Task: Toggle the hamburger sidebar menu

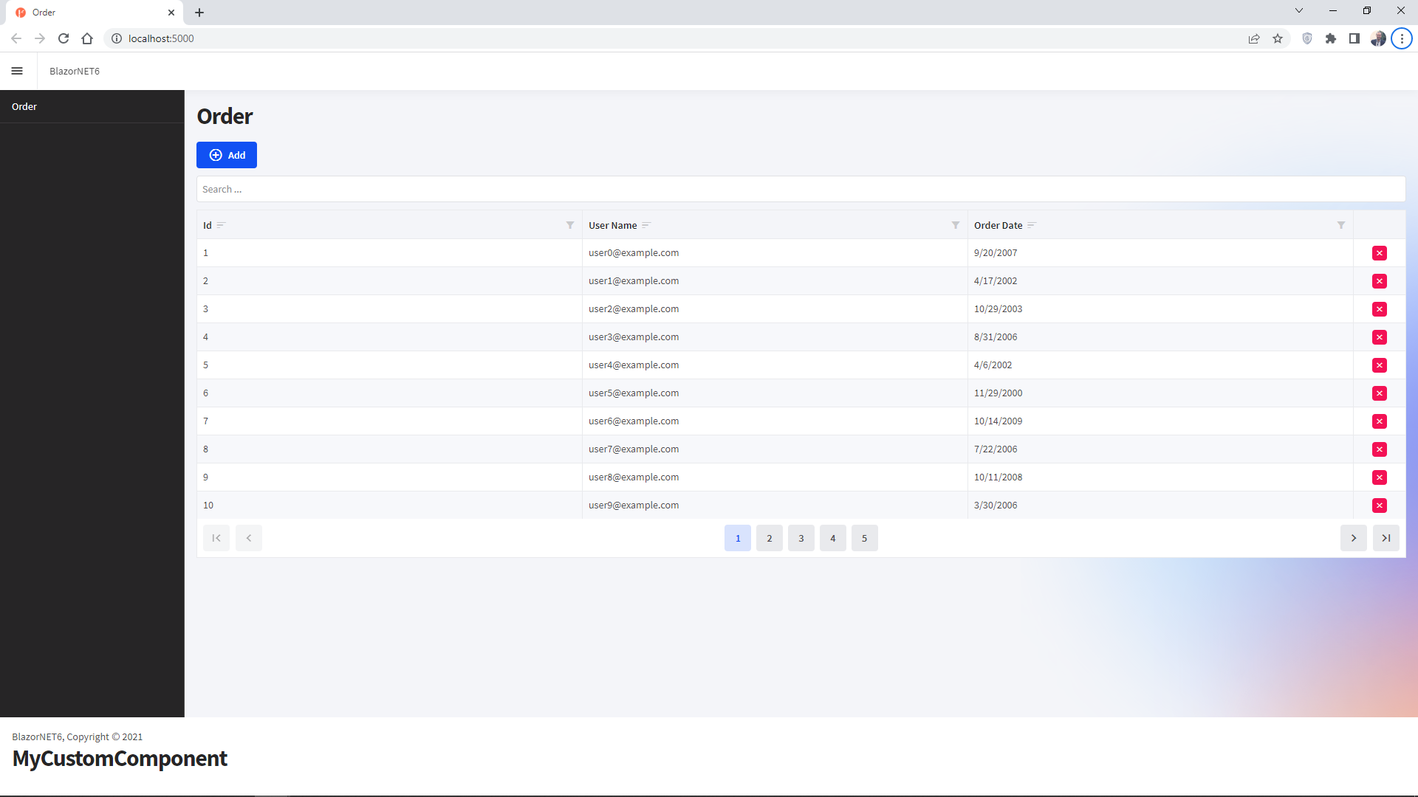Action: 17,71
